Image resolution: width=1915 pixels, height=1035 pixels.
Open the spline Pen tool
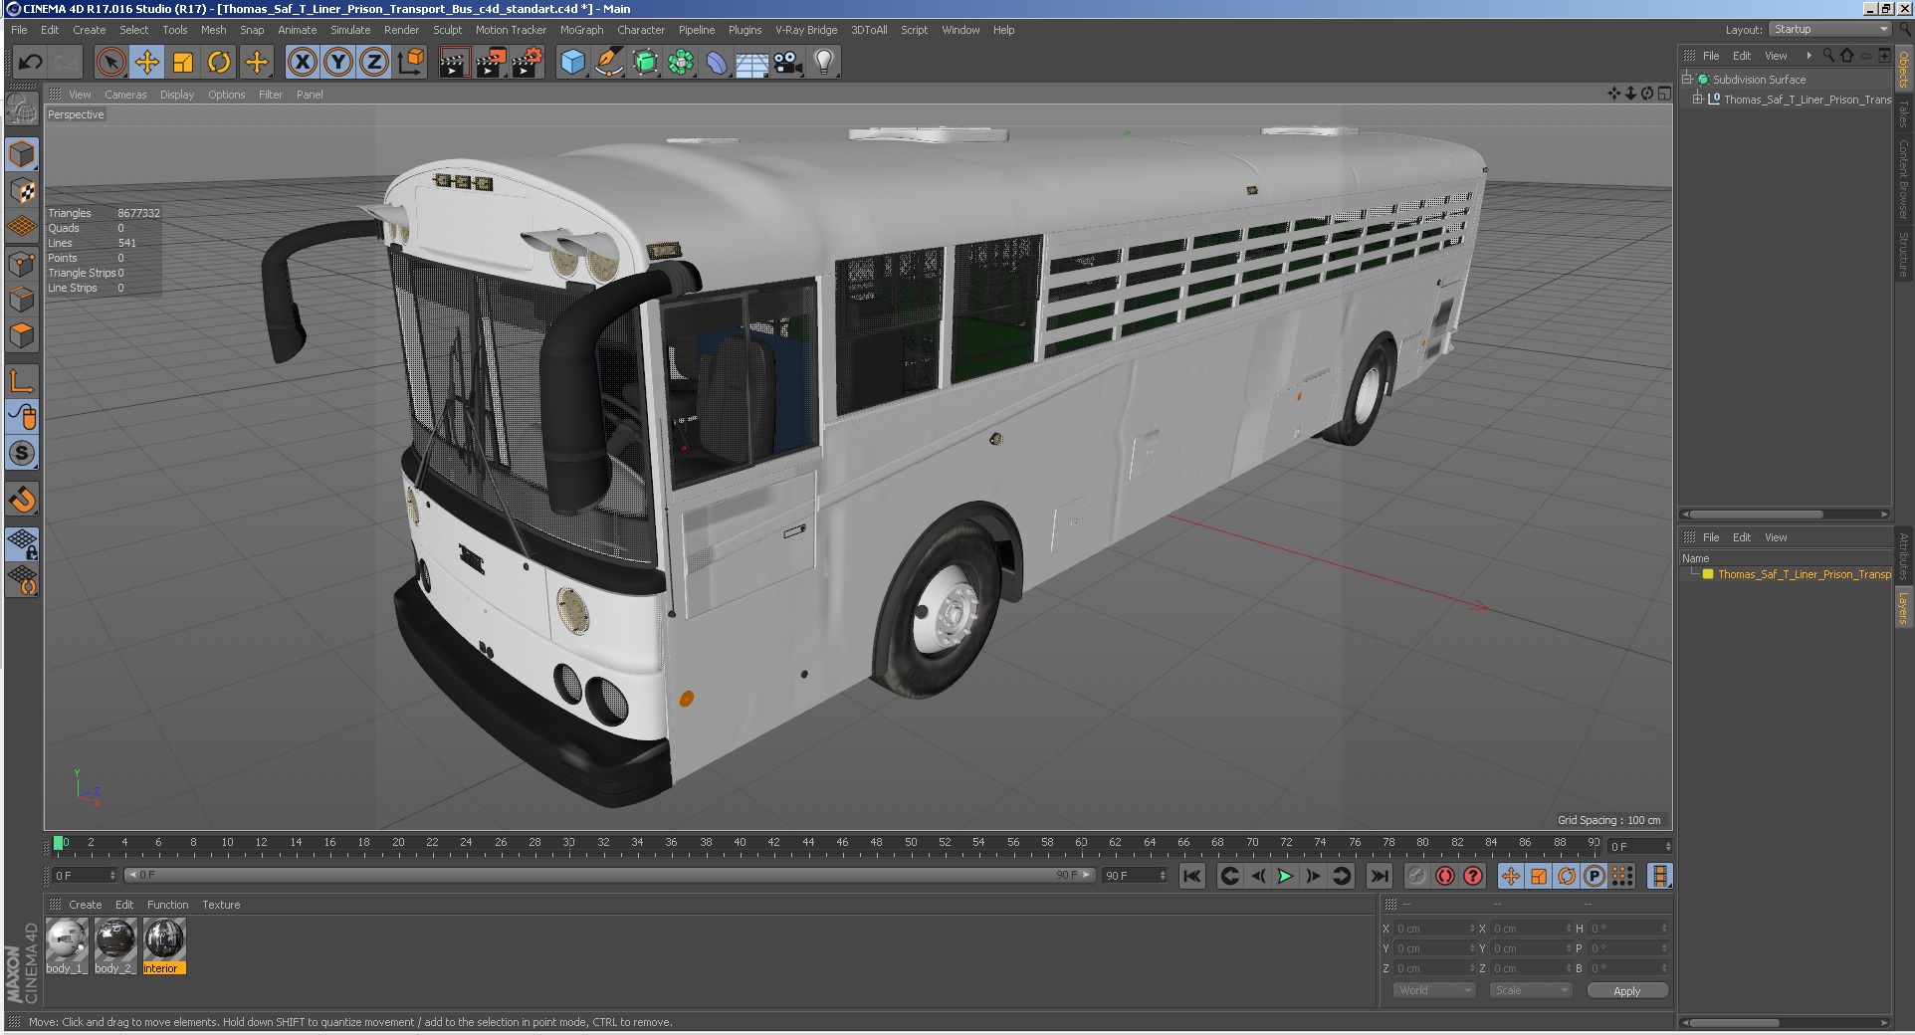[608, 63]
